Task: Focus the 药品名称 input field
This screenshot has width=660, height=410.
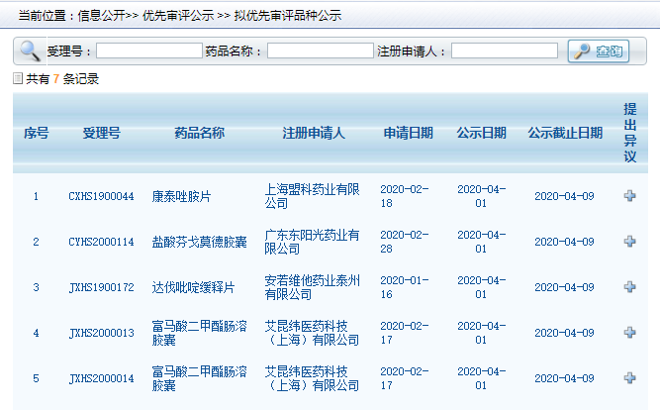Action: (320, 51)
